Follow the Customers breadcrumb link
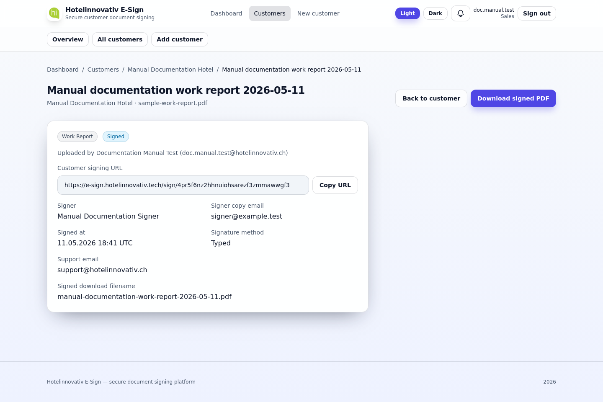603x402 pixels. click(103, 70)
